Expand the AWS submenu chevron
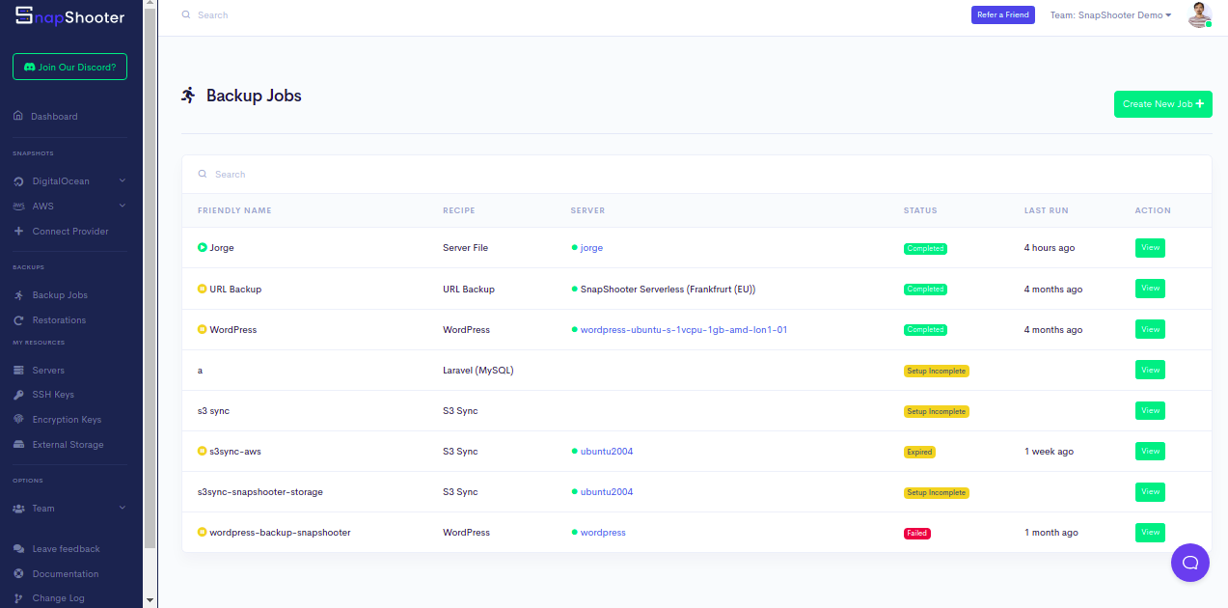1228x608 pixels. [123, 206]
